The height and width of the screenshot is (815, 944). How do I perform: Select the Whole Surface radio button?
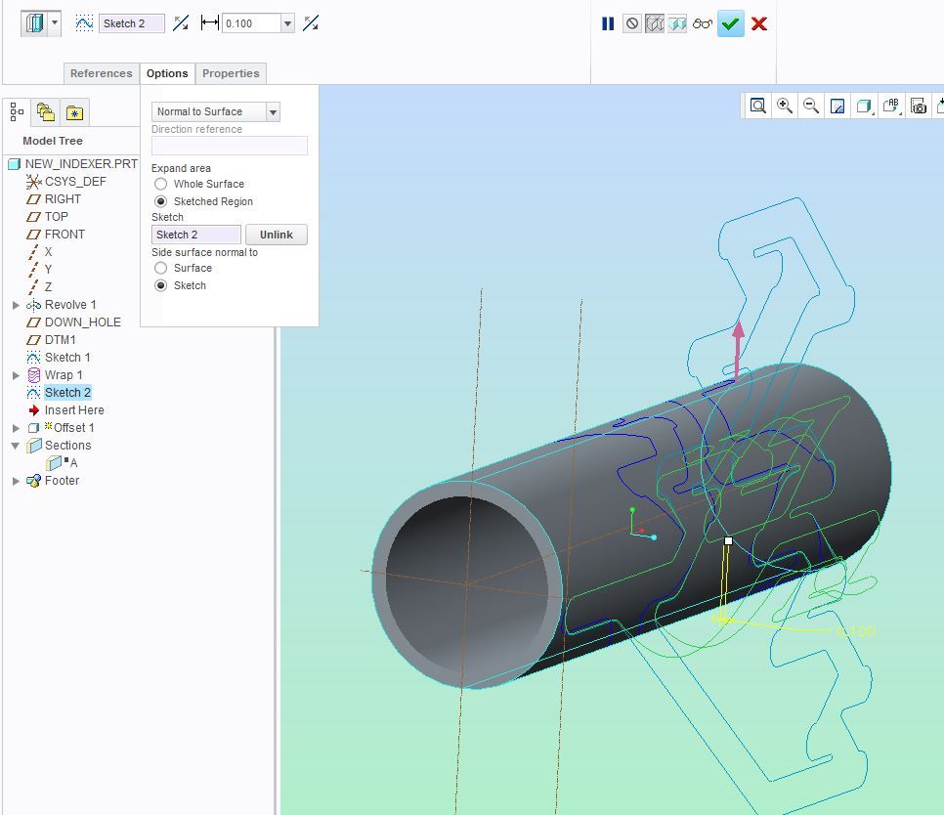pos(161,184)
